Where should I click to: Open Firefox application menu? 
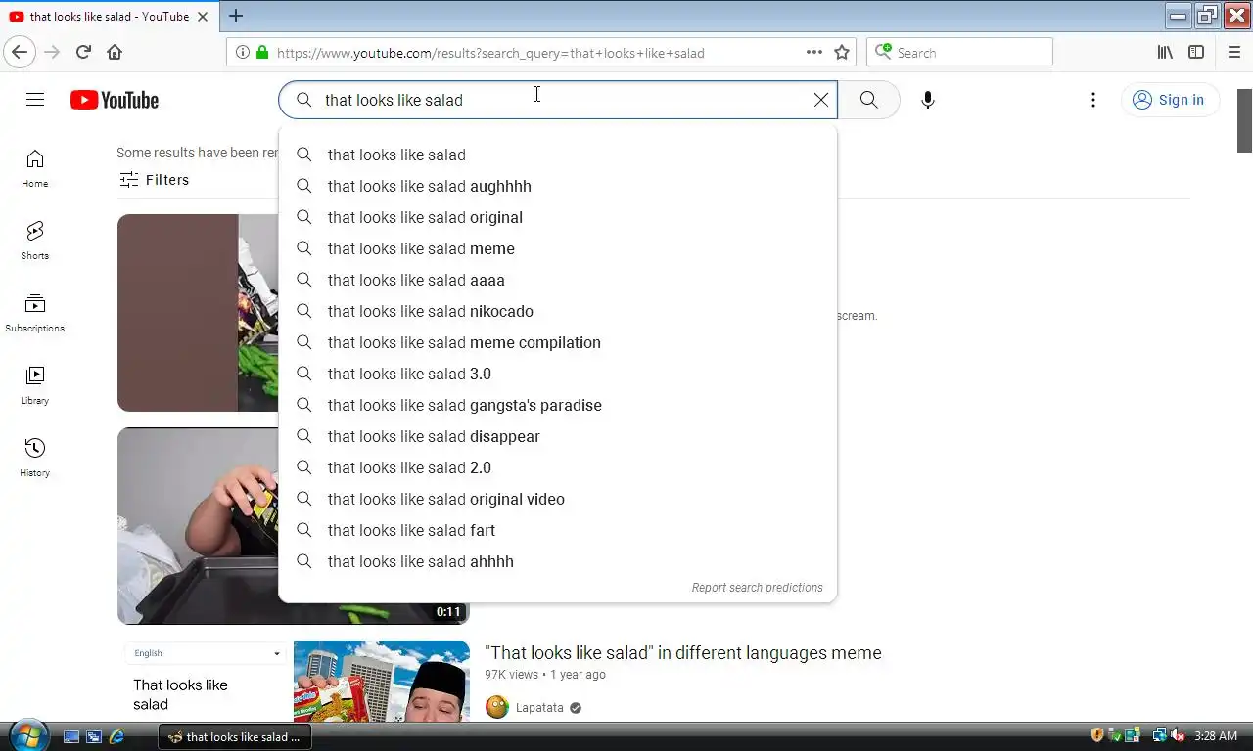point(1233,52)
